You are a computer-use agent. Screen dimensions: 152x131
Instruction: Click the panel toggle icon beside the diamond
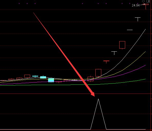point(148,1)
